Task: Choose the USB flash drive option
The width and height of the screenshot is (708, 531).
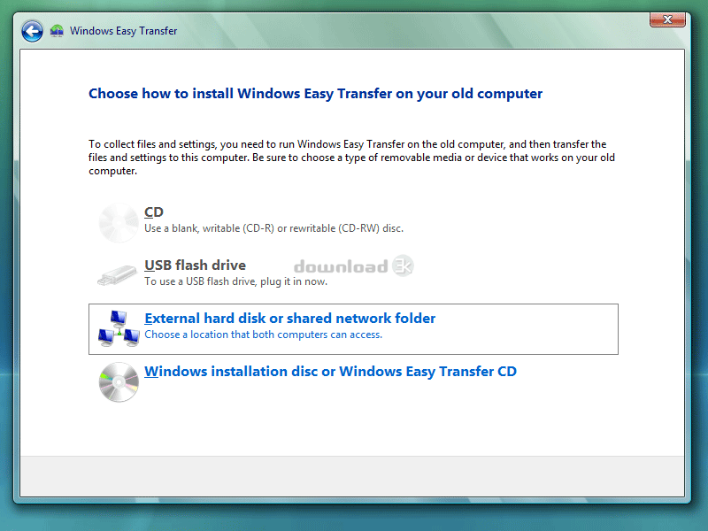Action: coord(353,275)
